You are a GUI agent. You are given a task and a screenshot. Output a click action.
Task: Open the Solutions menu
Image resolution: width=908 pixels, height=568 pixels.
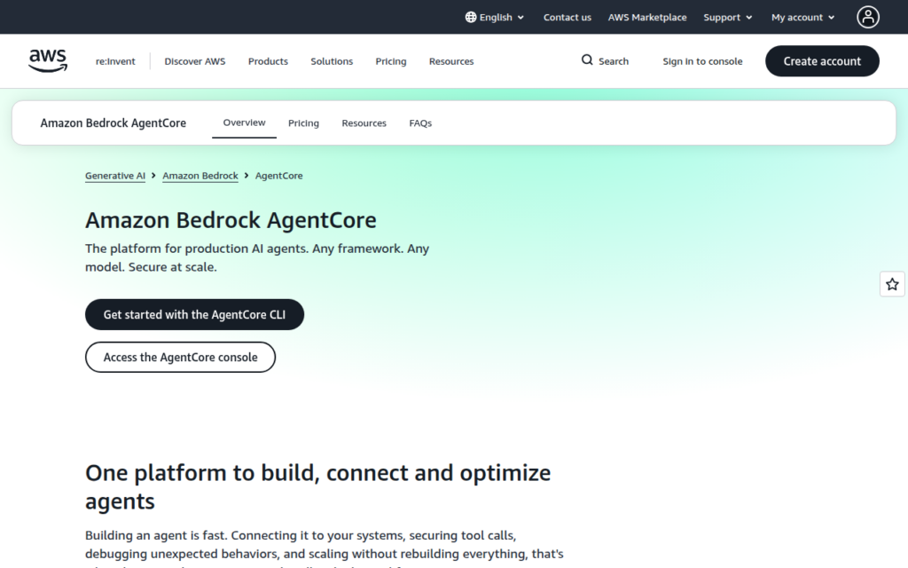[332, 61]
